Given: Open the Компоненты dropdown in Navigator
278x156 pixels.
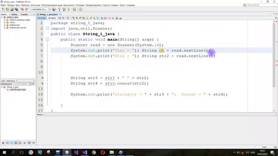Looking at the screenshot, I should click(x=10, y=84).
